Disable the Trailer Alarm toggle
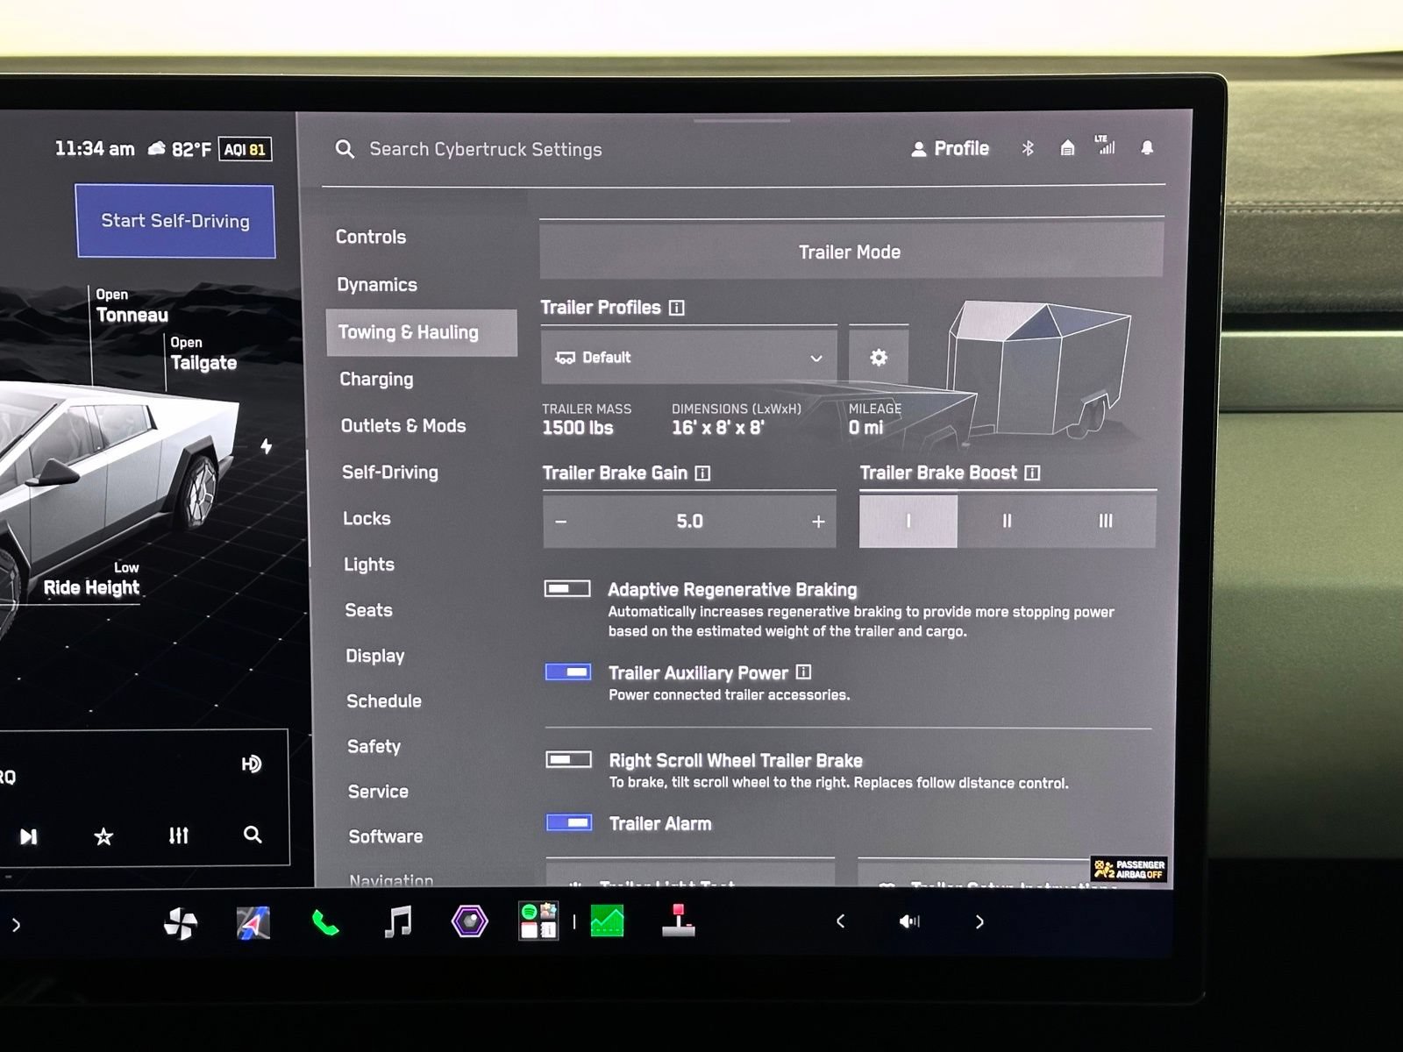The image size is (1403, 1052). pyautogui.click(x=569, y=822)
